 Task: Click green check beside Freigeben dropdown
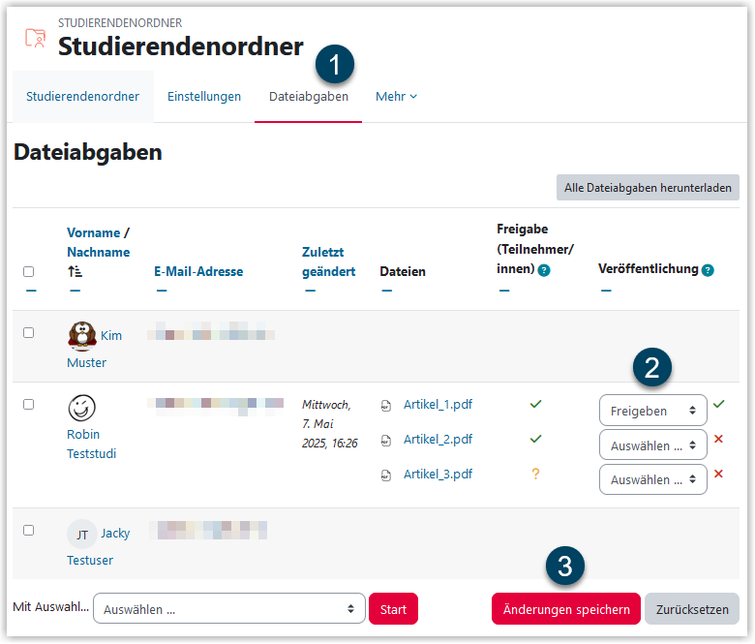[718, 404]
